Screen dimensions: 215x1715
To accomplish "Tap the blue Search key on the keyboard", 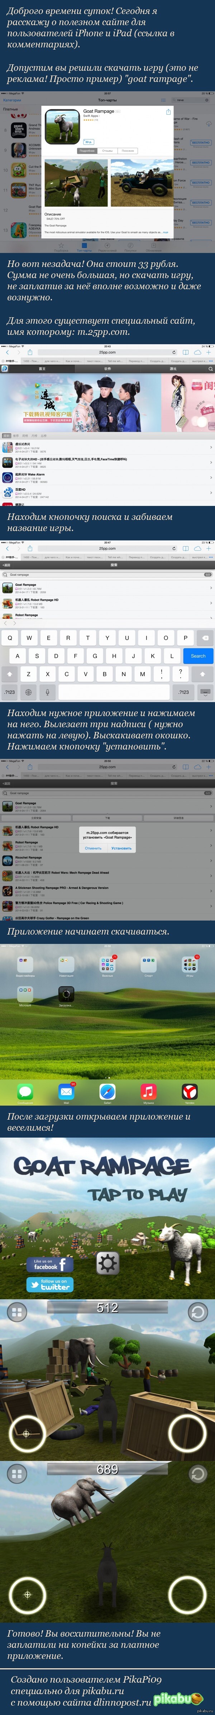I will pos(198,656).
